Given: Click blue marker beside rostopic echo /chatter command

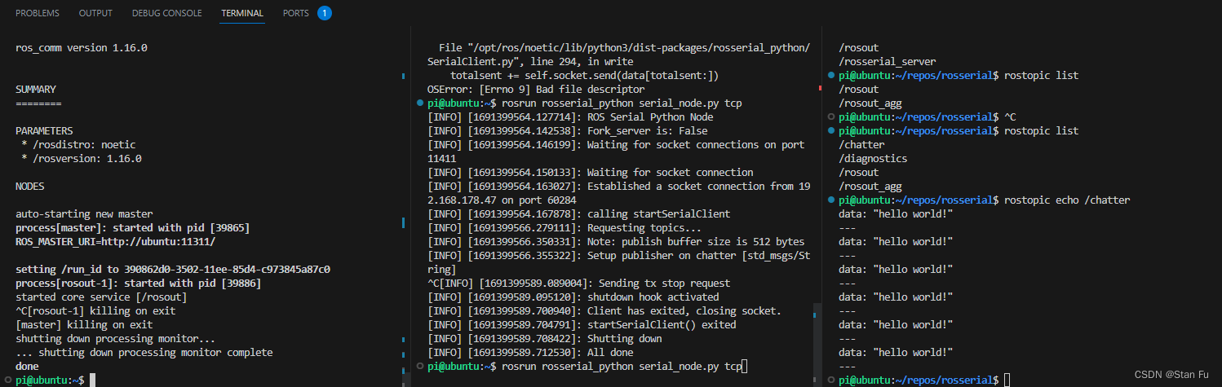Looking at the screenshot, I should (831, 200).
